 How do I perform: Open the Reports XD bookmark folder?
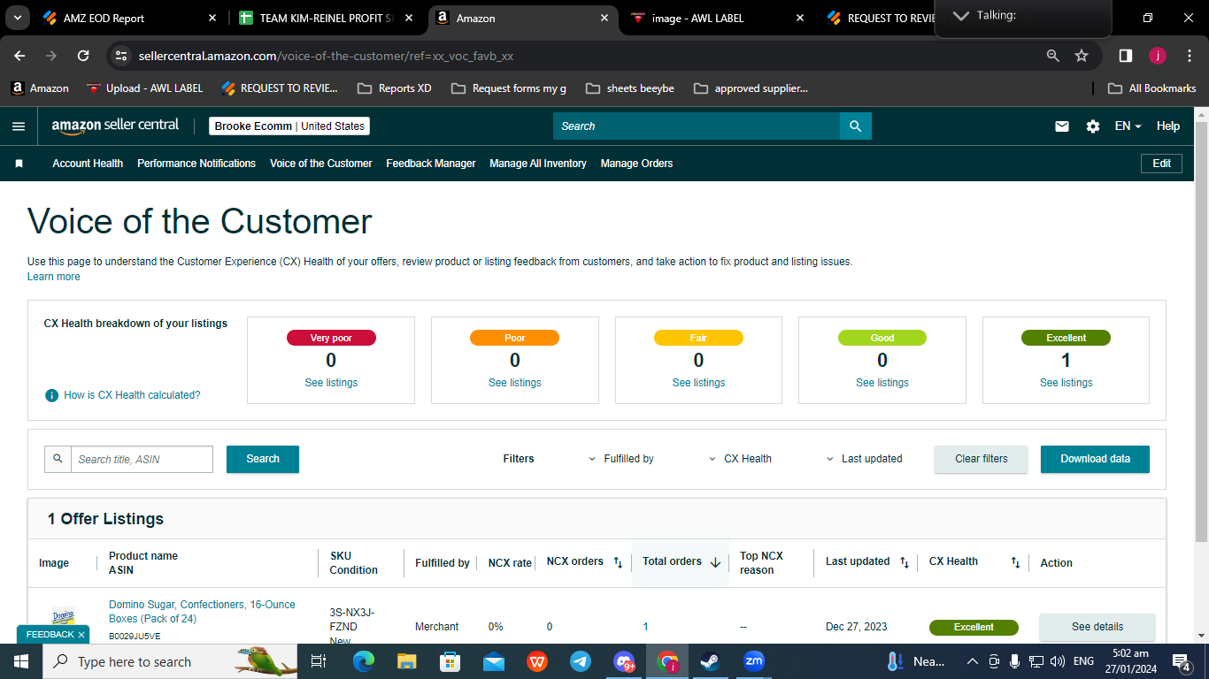(395, 88)
